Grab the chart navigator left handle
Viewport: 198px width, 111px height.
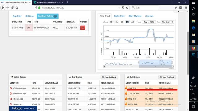pos(139,62)
